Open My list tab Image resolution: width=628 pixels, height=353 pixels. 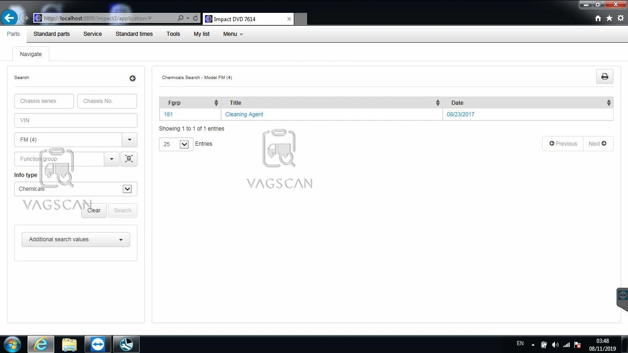pos(202,34)
